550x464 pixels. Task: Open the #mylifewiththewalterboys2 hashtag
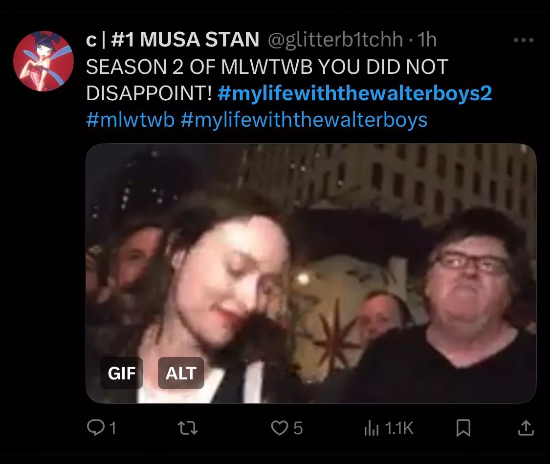(x=355, y=93)
